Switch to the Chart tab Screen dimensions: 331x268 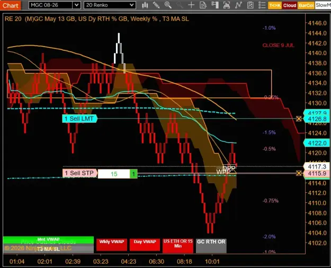(11, 5)
